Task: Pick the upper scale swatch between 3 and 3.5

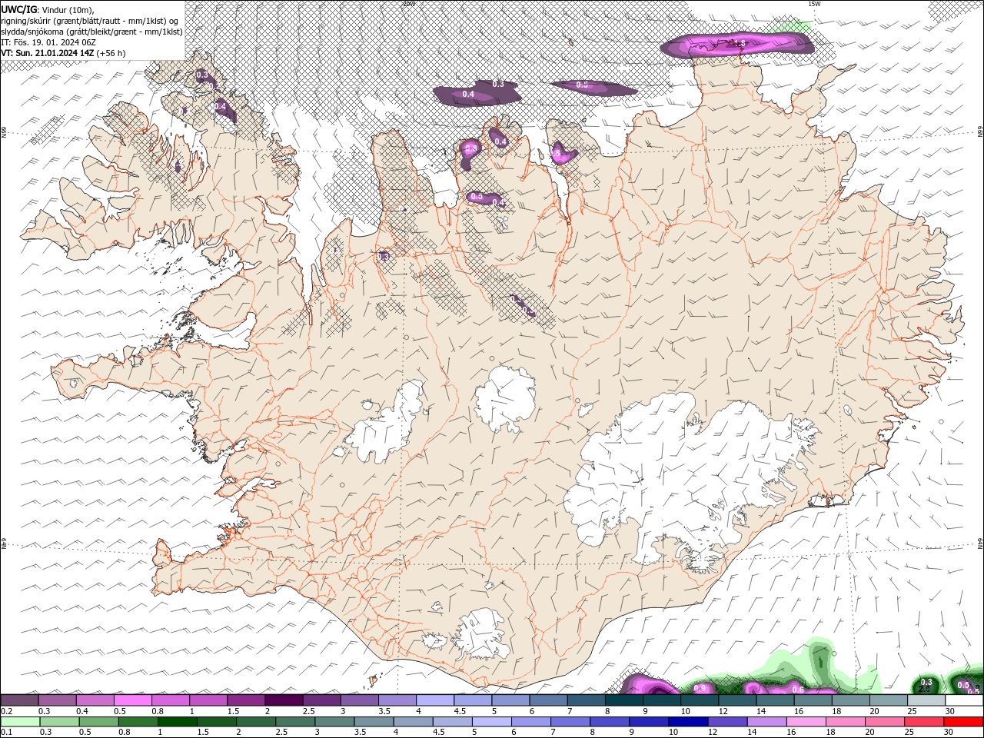Action: pos(359,700)
